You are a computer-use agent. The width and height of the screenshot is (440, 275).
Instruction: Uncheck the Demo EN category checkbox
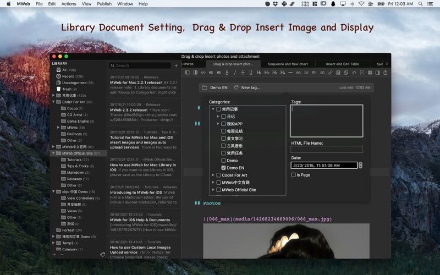click(223, 168)
